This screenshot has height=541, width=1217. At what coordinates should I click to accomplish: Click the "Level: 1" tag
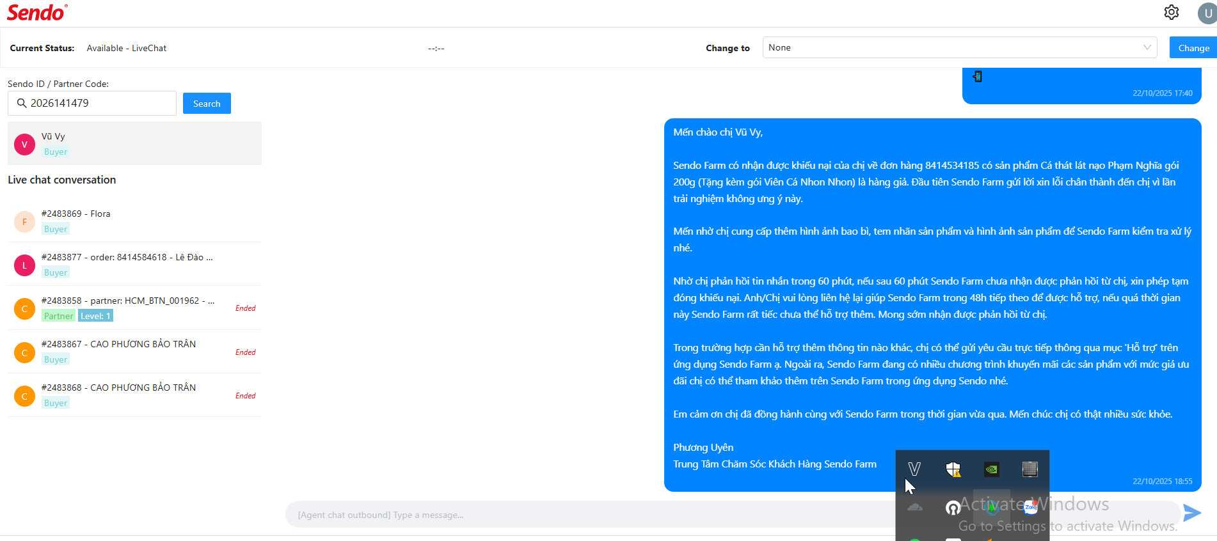pos(95,316)
